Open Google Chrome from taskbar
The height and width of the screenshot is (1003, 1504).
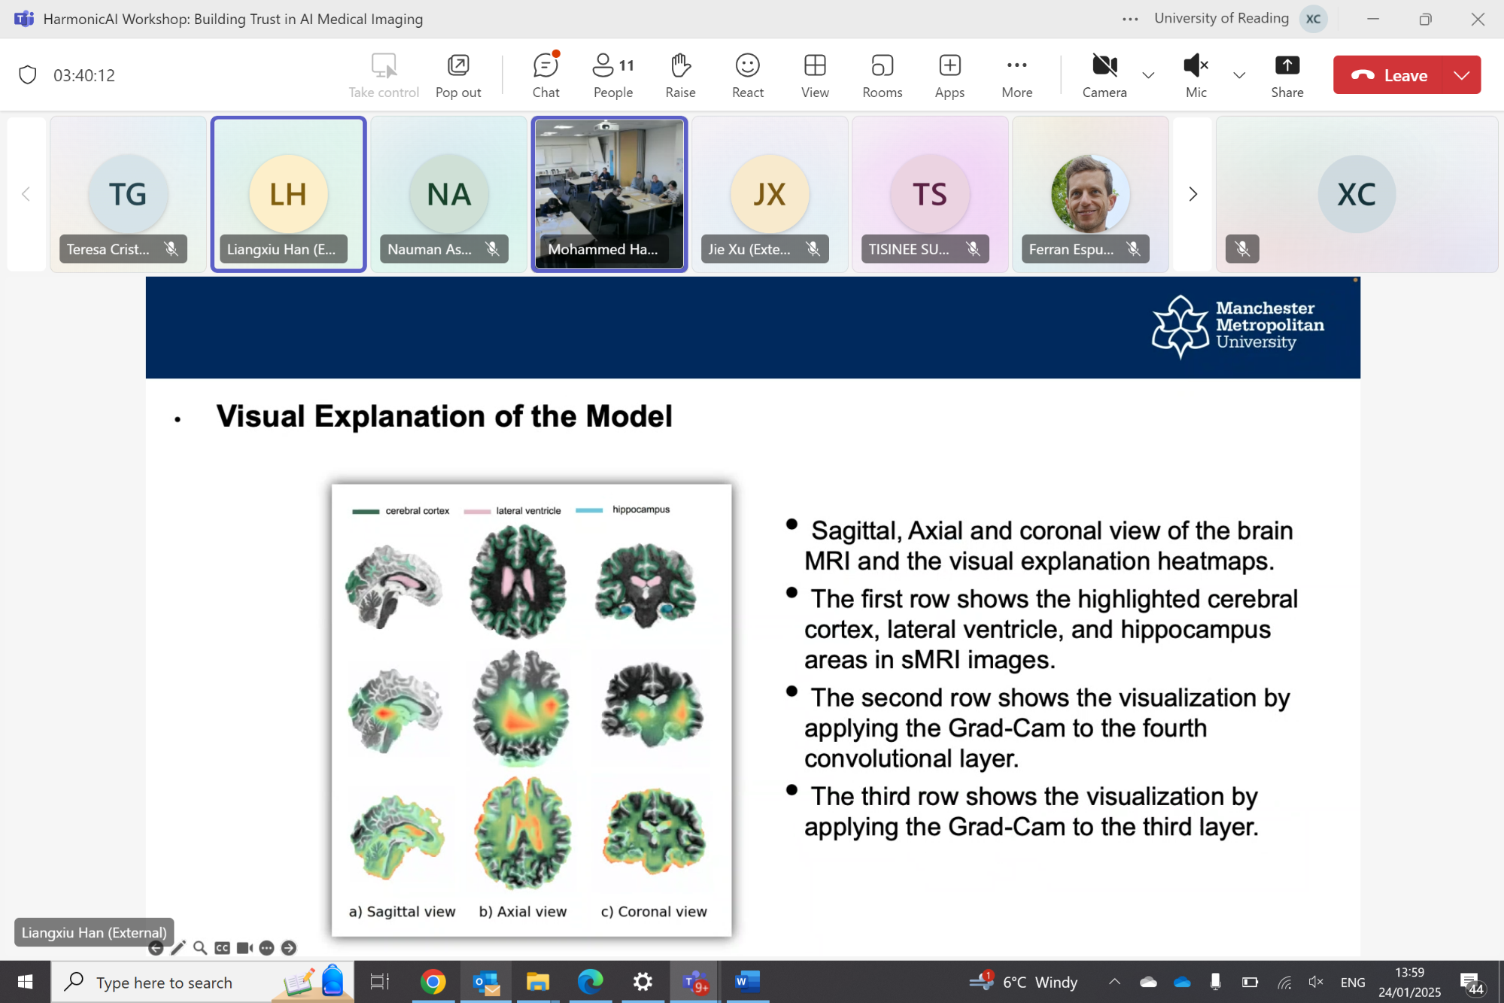point(433,982)
